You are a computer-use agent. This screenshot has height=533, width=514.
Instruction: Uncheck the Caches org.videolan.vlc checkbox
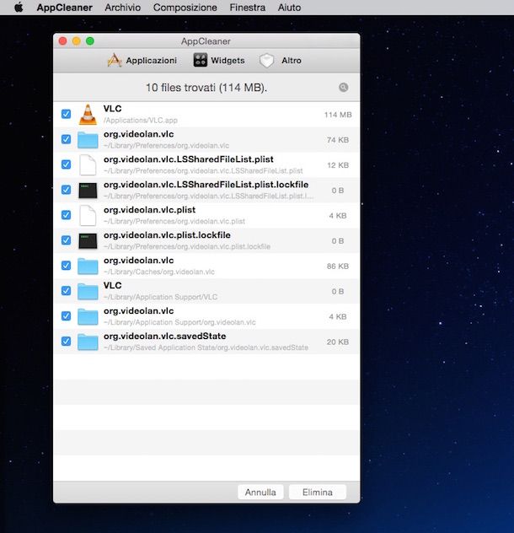click(x=66, y=266)
